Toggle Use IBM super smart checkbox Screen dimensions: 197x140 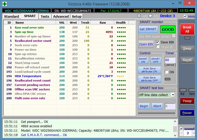pos(174,36)
